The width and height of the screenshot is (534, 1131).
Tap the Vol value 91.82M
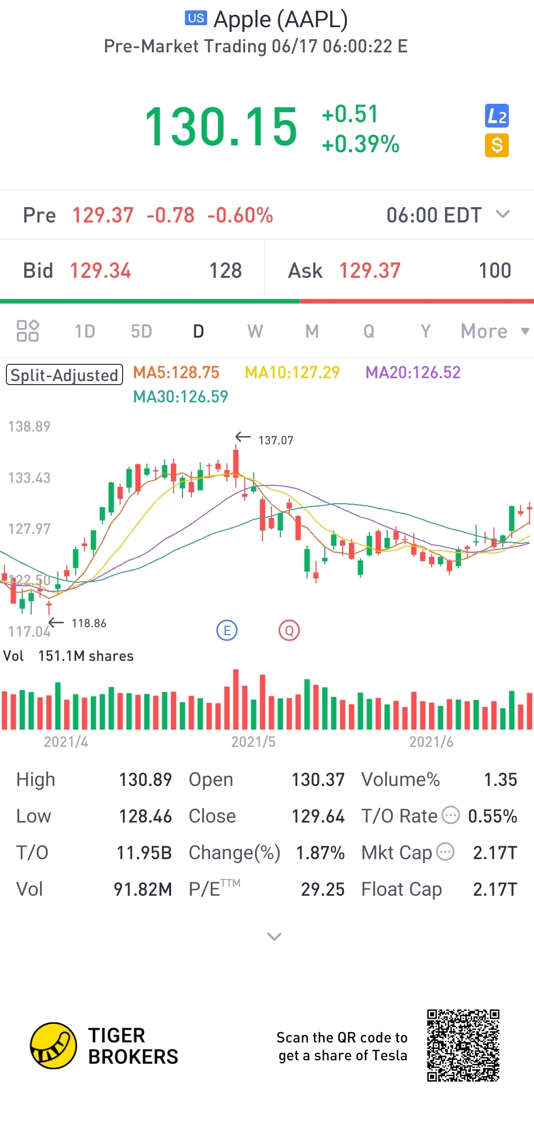coord(143,889)
